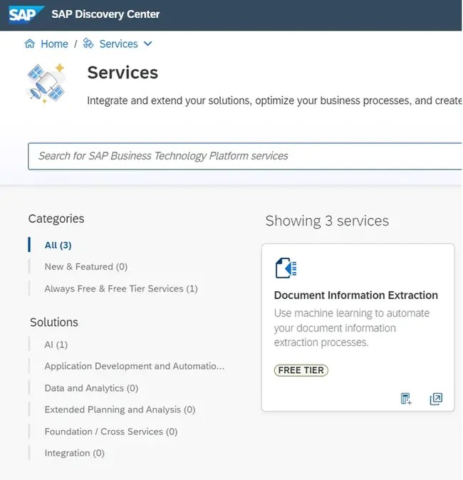Select Always Free & Free Tier Services
This screenshot has height=480, width=463.
coord(121,288)
